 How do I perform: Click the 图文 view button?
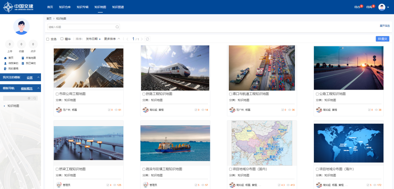coord(382,39)
